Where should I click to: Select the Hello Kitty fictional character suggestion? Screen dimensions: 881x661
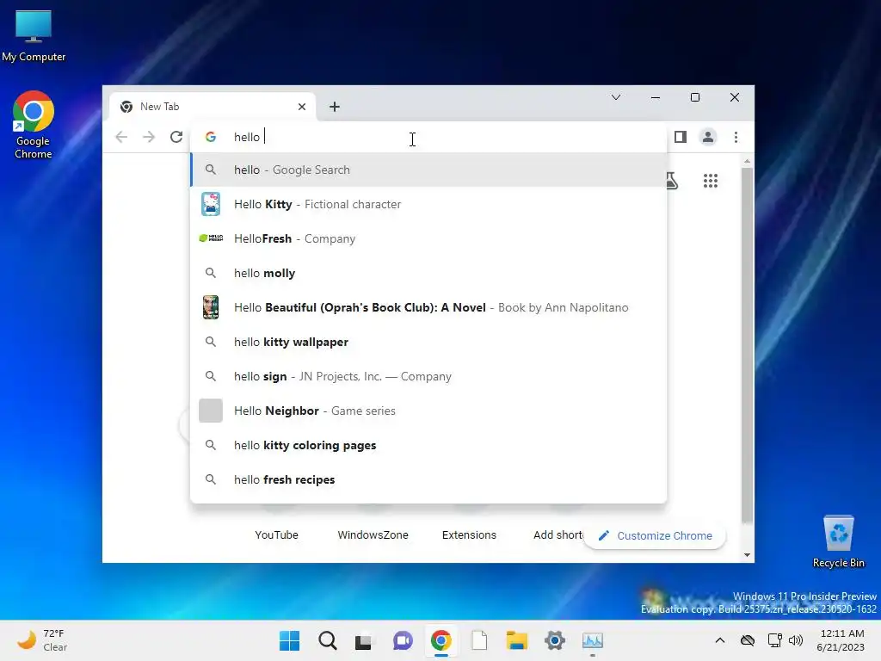tap(428, 204)
